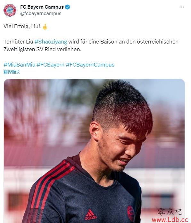Click the 翻译推文 translate tweet link
Screen dimensions: 191x223
[12, 72]
